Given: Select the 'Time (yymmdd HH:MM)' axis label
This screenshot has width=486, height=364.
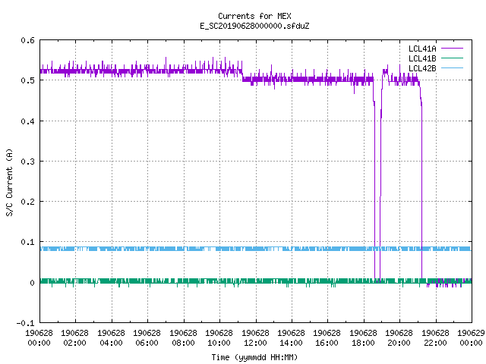Looking at the screenshot, I should (254, 357).
